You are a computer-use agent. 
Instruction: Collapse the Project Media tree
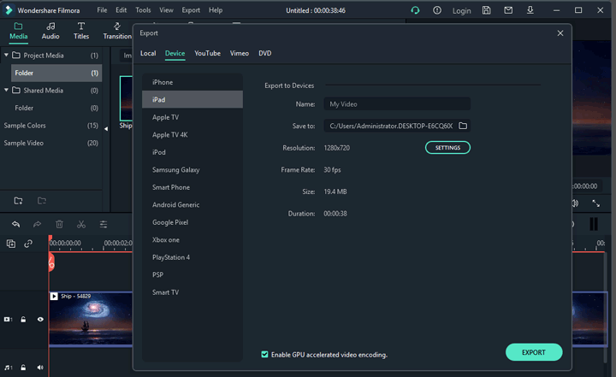(x=6, y=56)
